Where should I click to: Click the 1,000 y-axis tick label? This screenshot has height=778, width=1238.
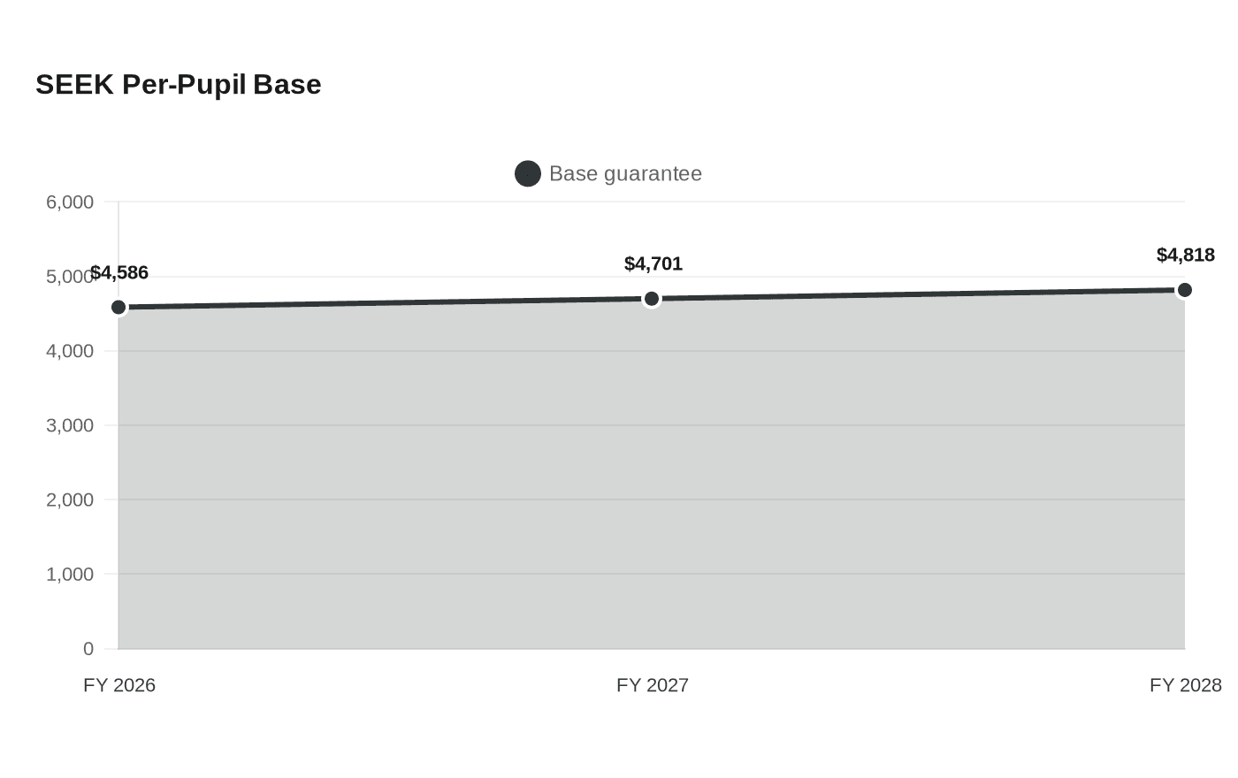coord(70,575)
